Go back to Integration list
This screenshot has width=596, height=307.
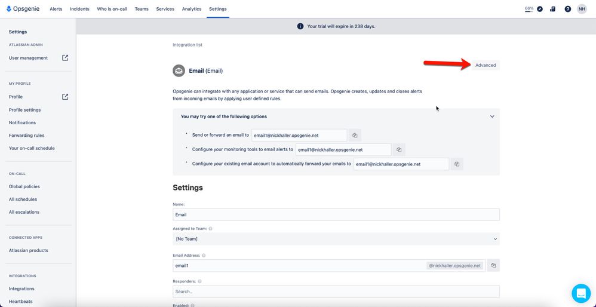coord(188,45)
